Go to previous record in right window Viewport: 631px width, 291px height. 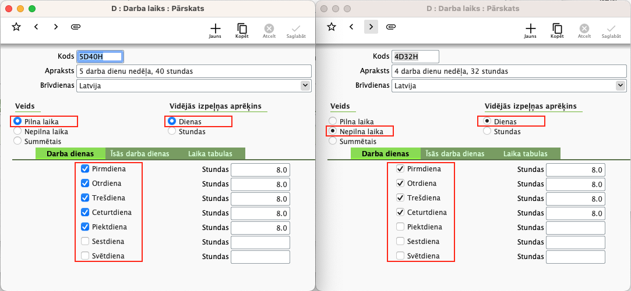coord(351,27)
